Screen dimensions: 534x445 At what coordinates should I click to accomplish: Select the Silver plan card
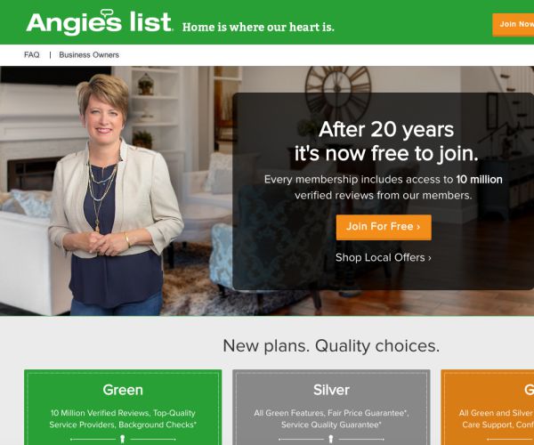pyautogui.click(x=331, y=408)
